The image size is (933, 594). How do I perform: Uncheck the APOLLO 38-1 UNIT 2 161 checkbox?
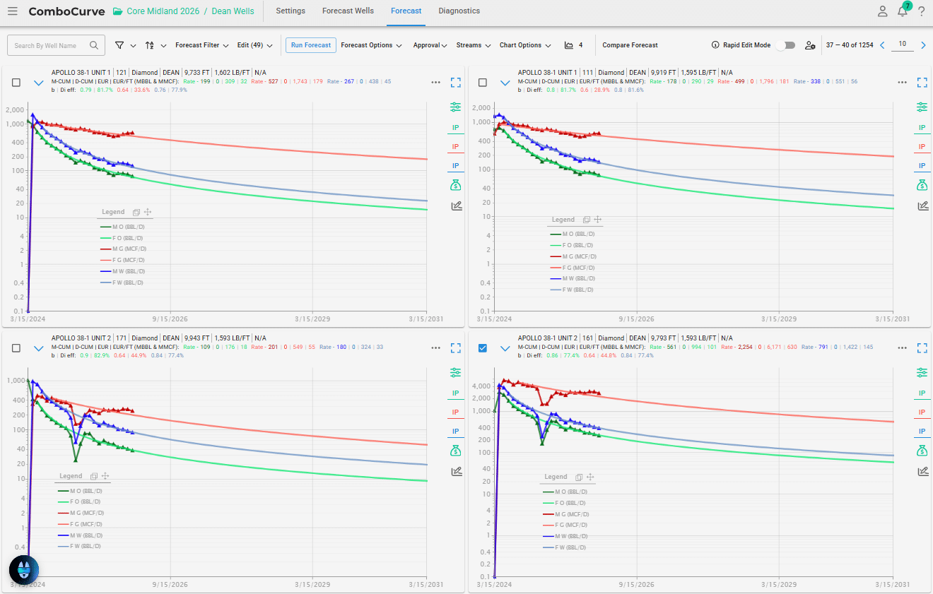pyautogui.click(x=483, y=348)
